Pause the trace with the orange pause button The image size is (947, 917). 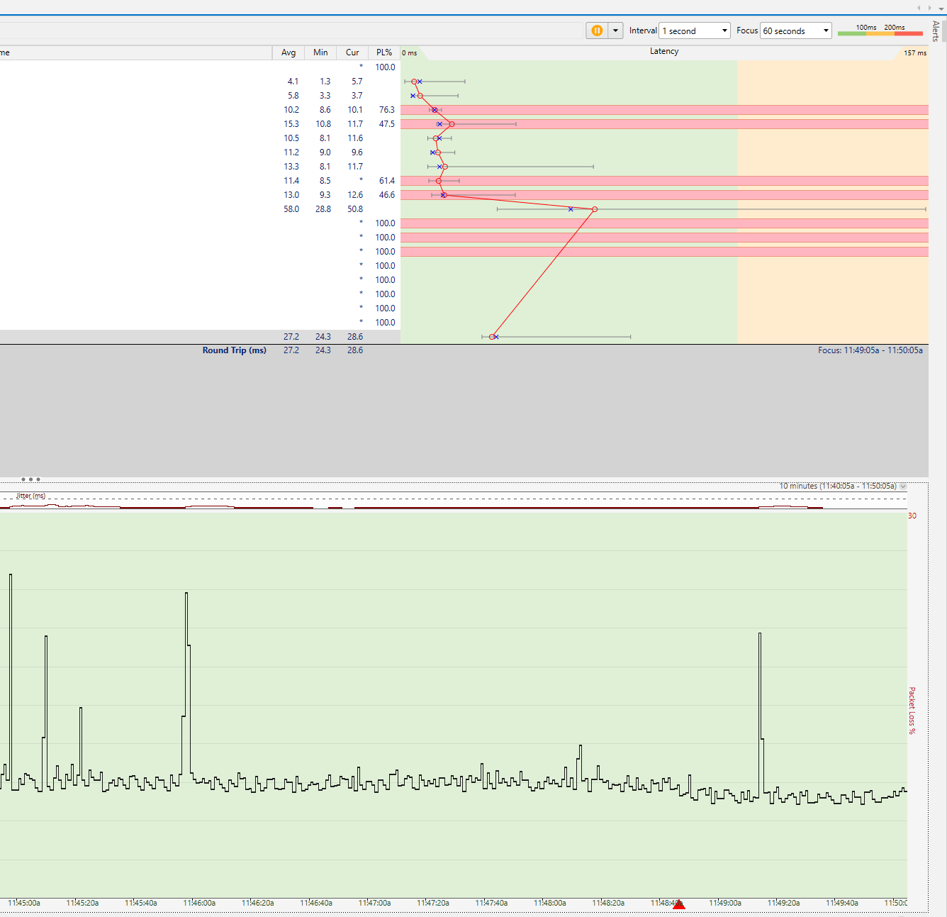pyautogui.click(x=597, y=30)
